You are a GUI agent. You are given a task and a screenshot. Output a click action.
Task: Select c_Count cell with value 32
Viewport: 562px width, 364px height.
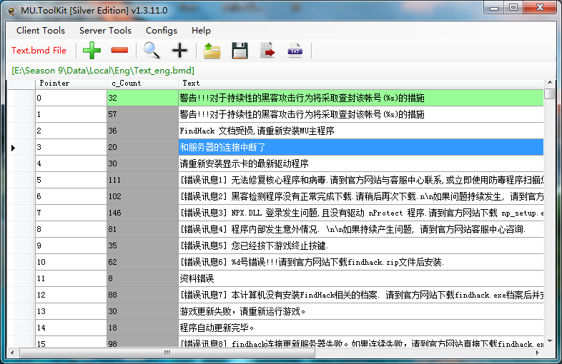click(x=143, y=98)
